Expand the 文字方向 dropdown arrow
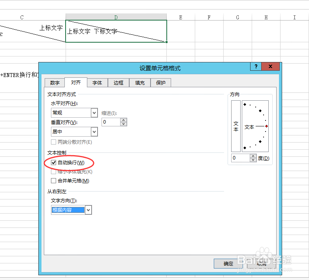The width and height of the screenshot is (309, 280). (x=88, y=210)
